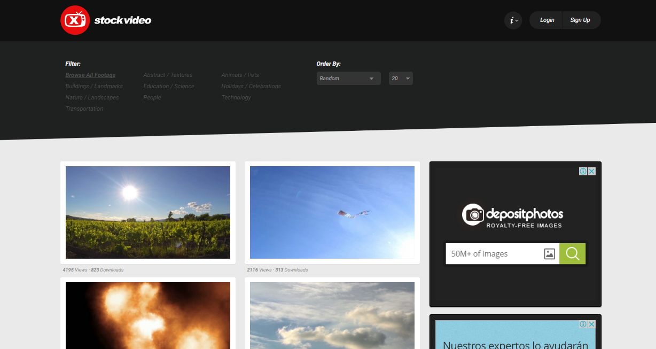Filter by Animals / Pets

(x=240, y=75)
